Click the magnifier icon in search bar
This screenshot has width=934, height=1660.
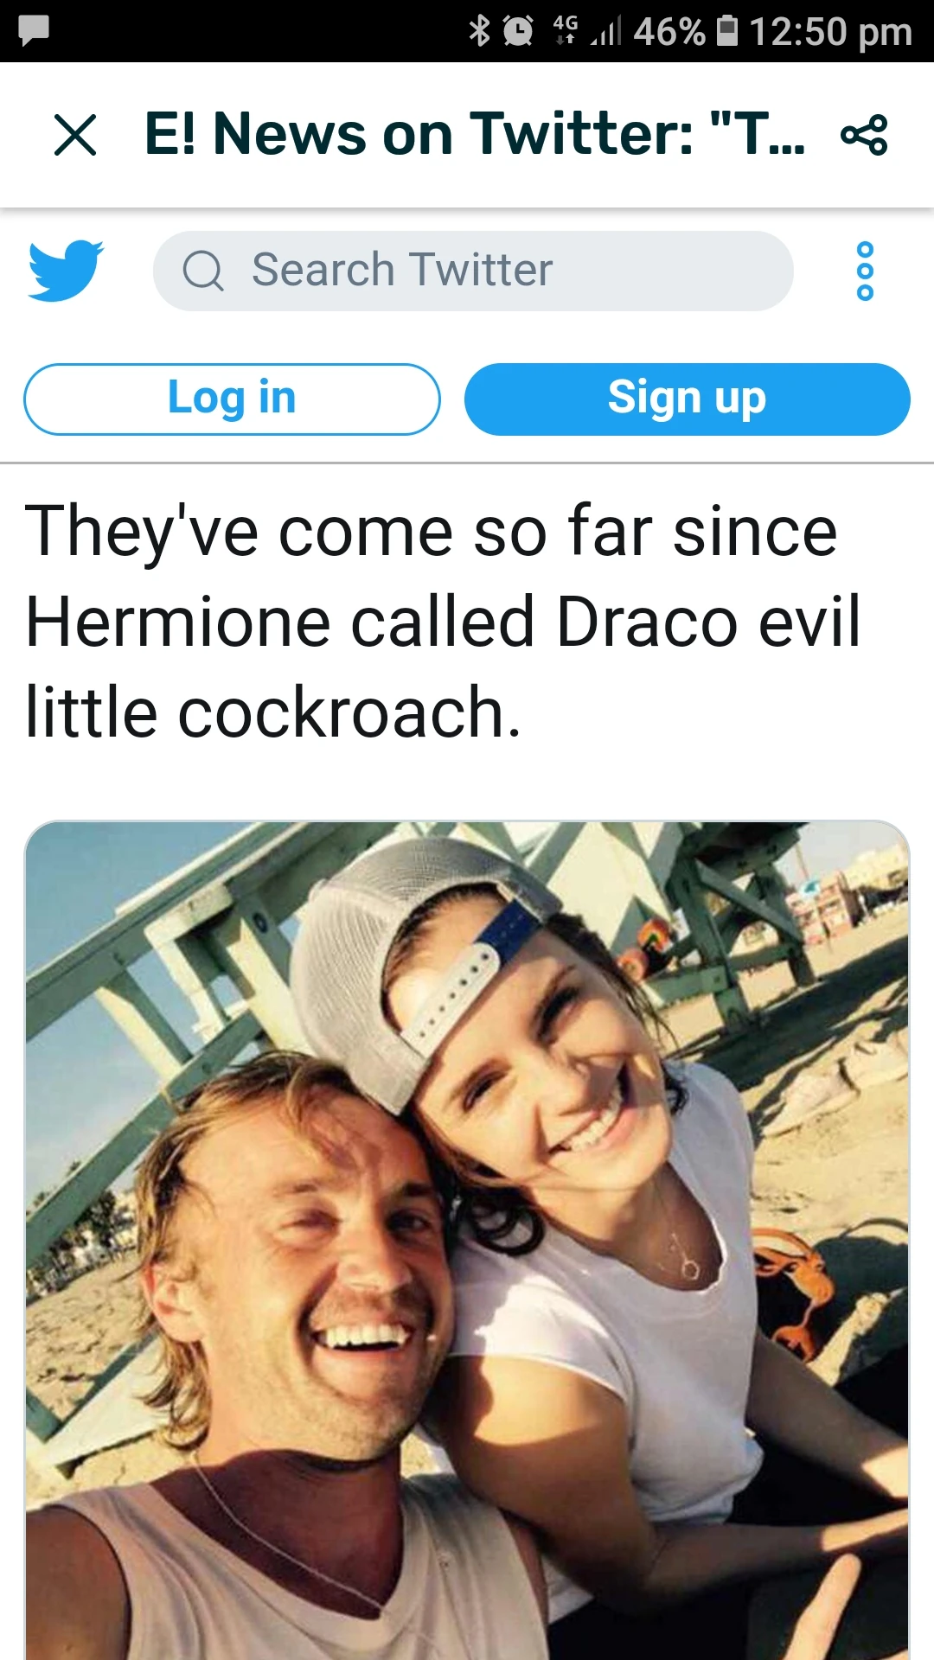pos(203,271)
